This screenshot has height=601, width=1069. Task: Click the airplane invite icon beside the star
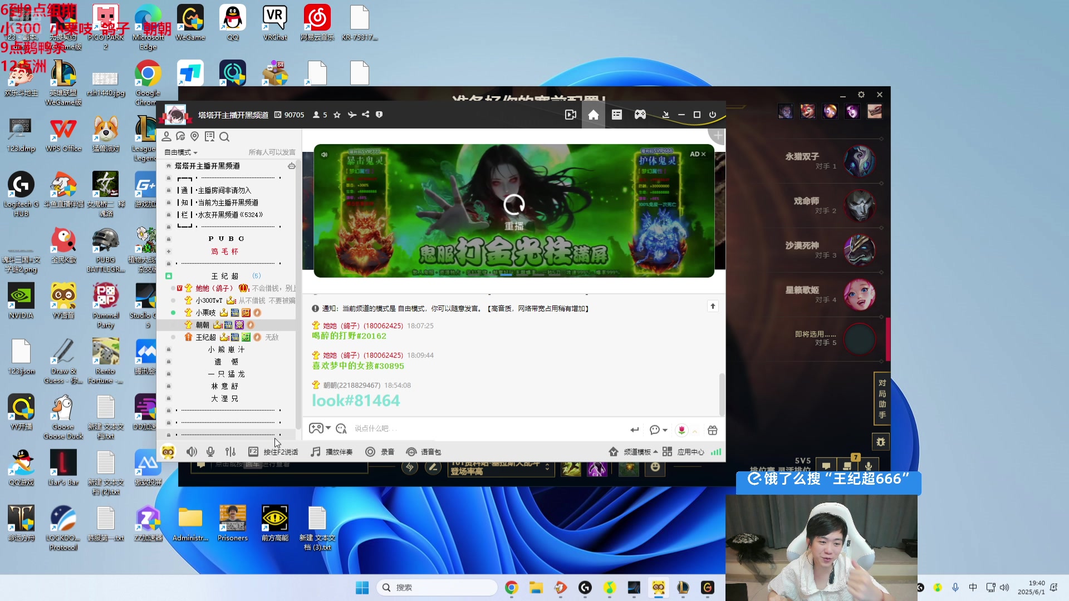coord(352,115)
